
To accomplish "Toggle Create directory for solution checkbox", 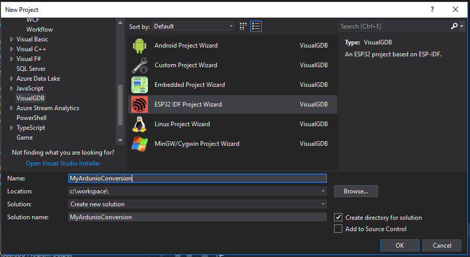I will [338, 217].
